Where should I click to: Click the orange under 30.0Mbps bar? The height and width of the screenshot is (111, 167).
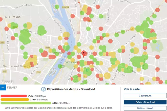[x=14, y=100]
